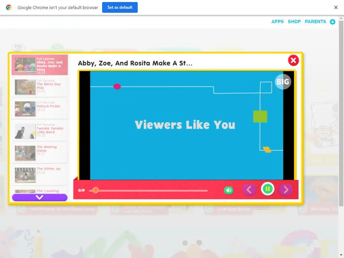Screen dimensions: 344x258
Task: Toggle BIG fullscreen video mode
Action: pos(283,82)
